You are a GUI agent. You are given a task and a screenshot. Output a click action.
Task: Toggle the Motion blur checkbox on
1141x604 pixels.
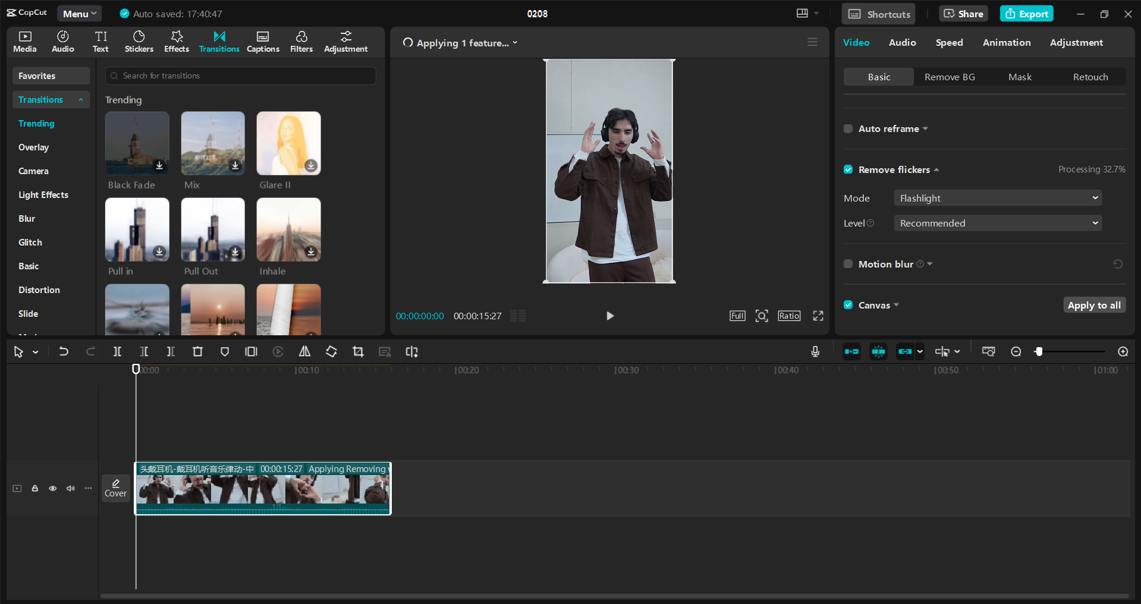(x=848, y=264)
